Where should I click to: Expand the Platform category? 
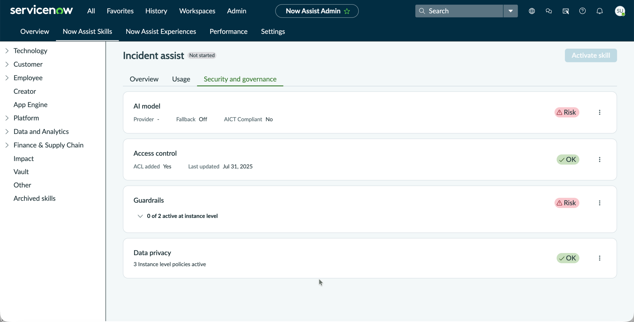click(7, 118)
